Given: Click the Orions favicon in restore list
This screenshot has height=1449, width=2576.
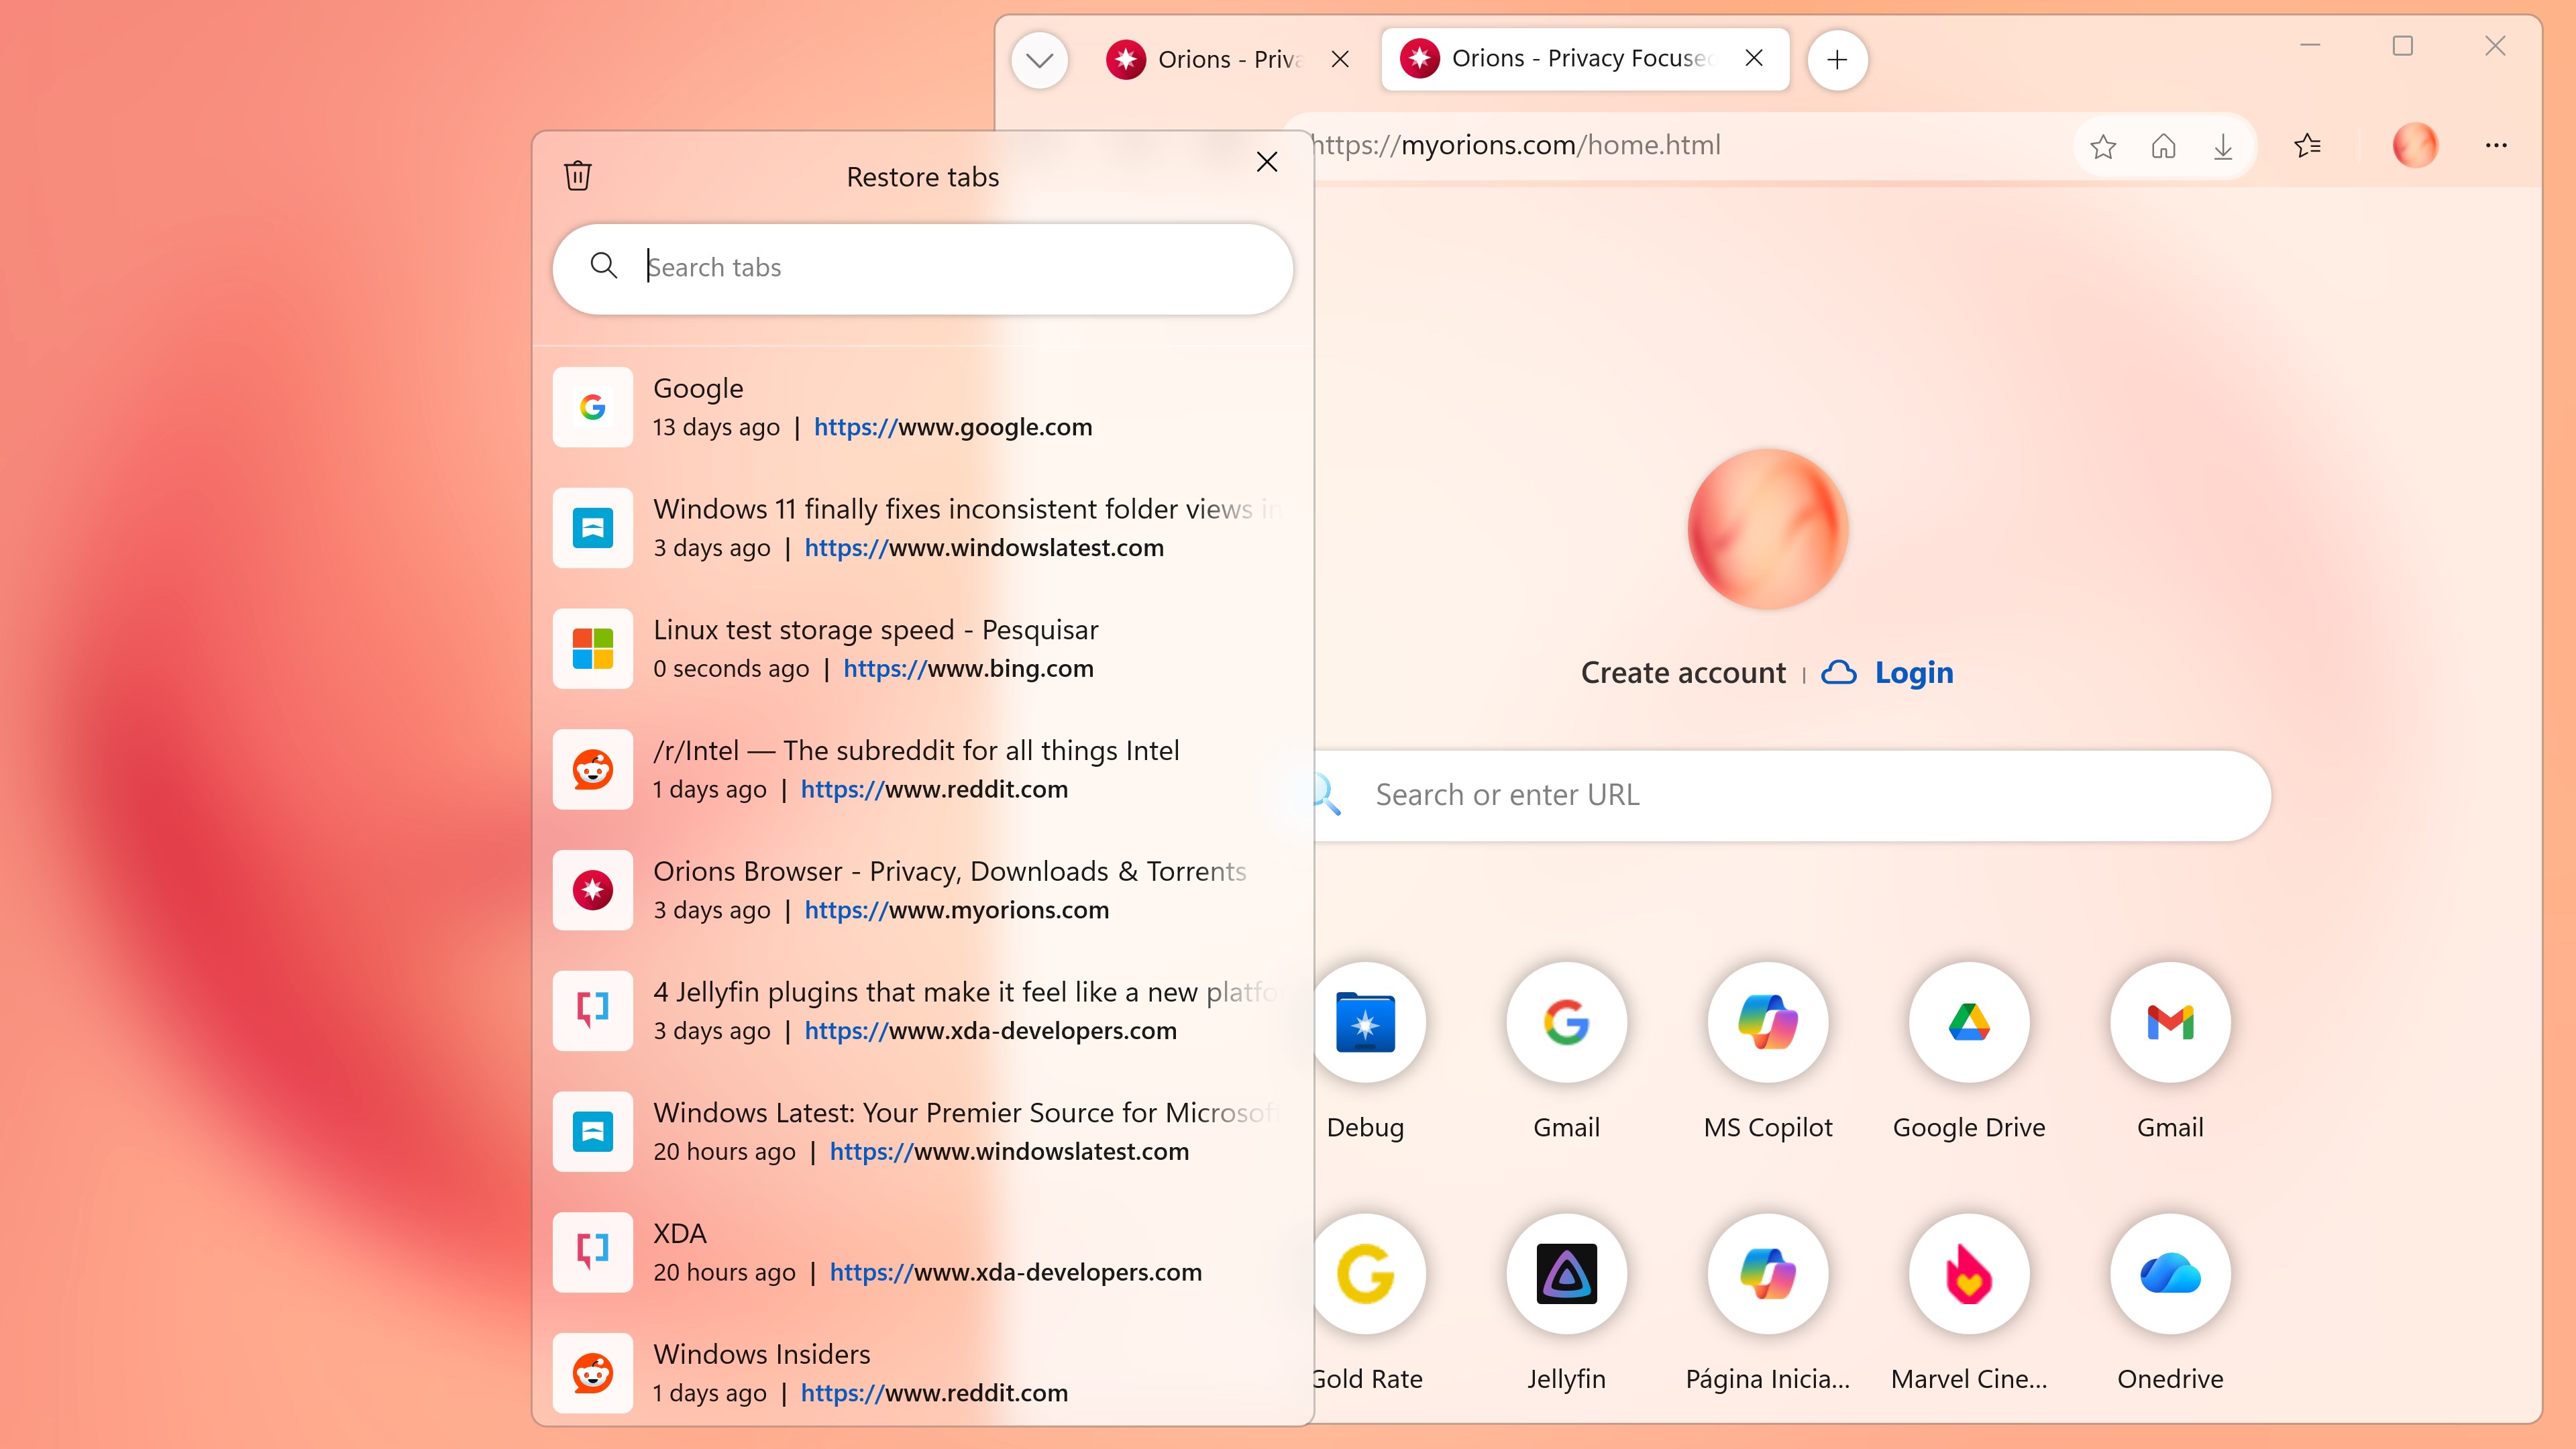Looking at the screenshot, I should click(593, 890).
